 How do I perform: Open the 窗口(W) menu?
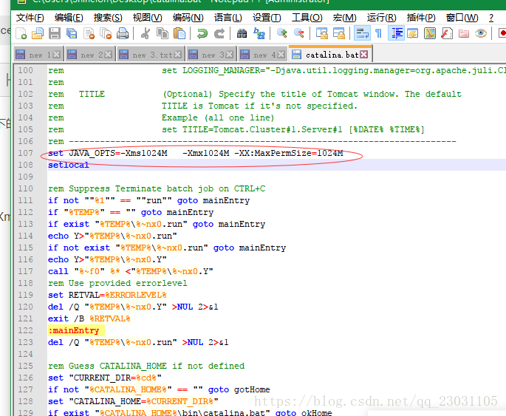(x=462, y=18)
